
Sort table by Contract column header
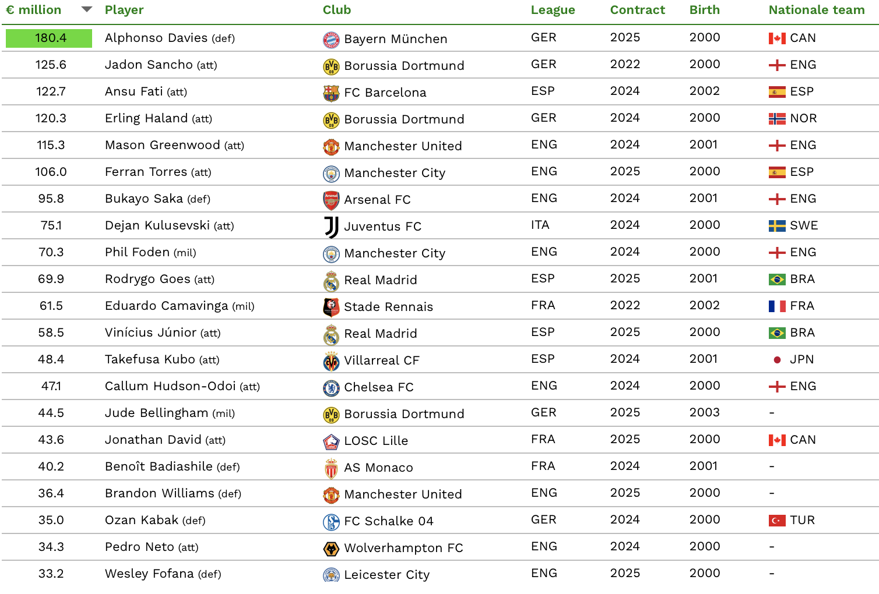click(637, 10)
